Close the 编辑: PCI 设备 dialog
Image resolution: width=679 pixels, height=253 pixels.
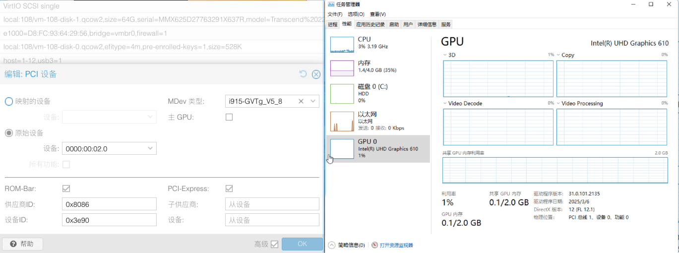[x=316, y=74]
